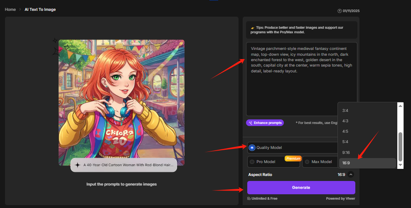Collapse the Aspect Ratio chevron dropdown
This screenshot has height=208, width=411.
(x=351, y=175)
